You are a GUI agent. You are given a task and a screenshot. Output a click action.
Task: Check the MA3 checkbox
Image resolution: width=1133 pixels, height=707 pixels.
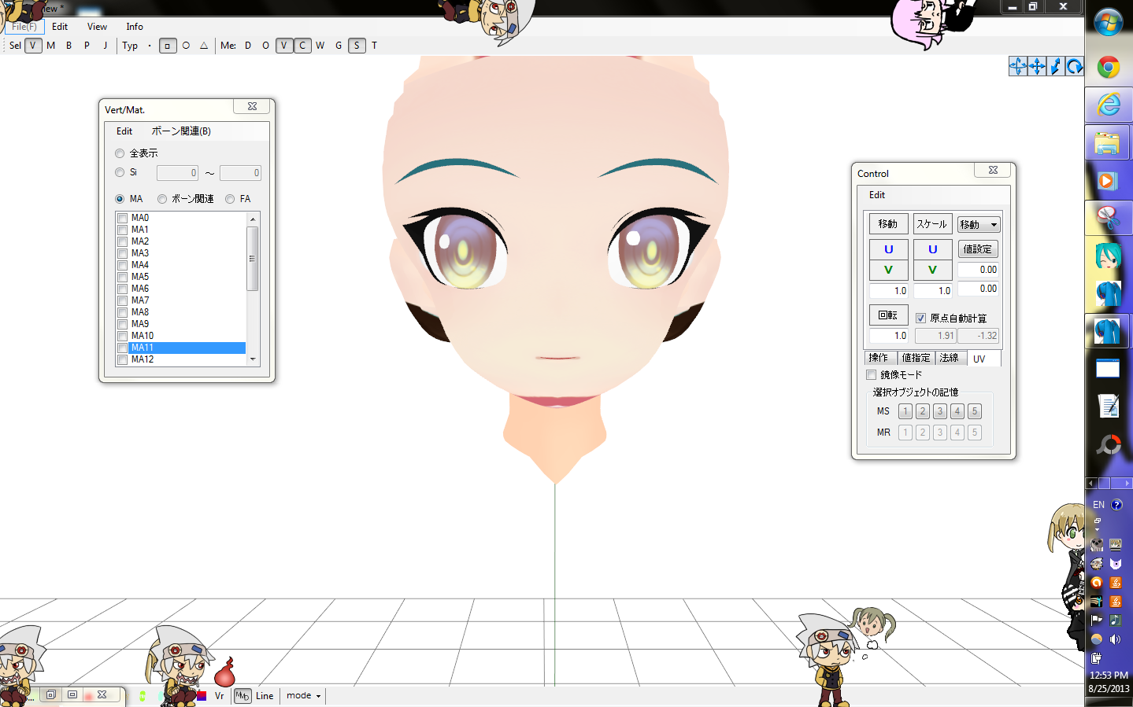[122, 253]
